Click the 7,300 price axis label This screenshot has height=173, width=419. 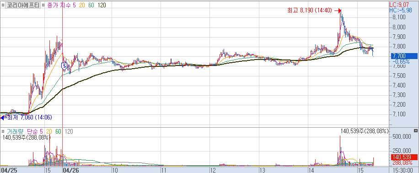[399, 95]
